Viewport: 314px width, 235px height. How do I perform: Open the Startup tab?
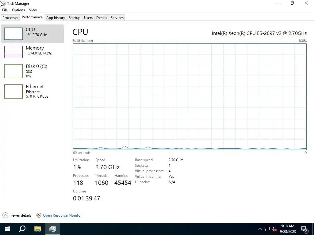[x=75, y=17]
